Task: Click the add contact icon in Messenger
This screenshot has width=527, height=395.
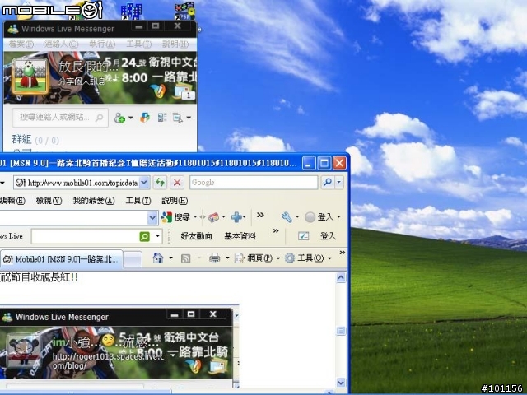Action: coord(119,118)
